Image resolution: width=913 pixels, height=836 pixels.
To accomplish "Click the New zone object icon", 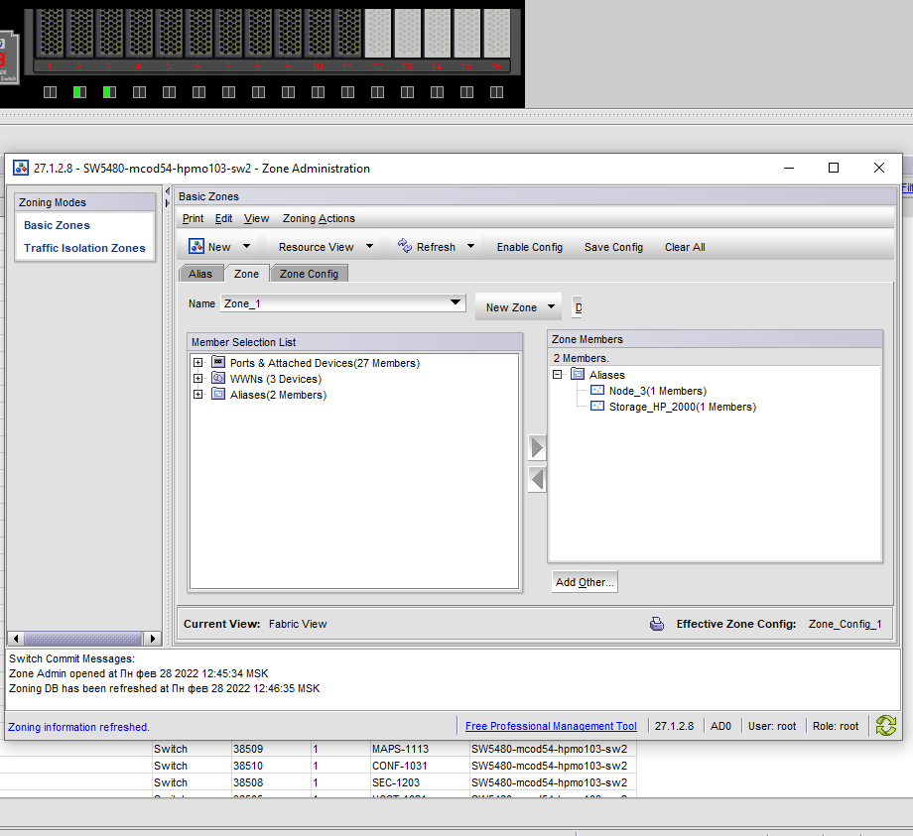I will click(x=196, y=247).
